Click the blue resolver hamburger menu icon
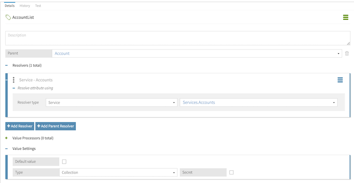The image size is (354, 183). pyautogui.click(x=340, y=80)
